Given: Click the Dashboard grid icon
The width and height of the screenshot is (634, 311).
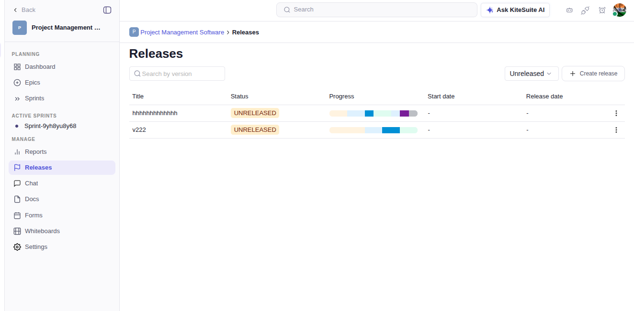Looking at the screenshot, I should click(x=17, y=67).
